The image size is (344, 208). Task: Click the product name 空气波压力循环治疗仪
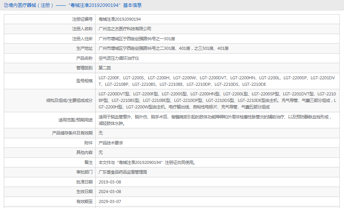119,58
